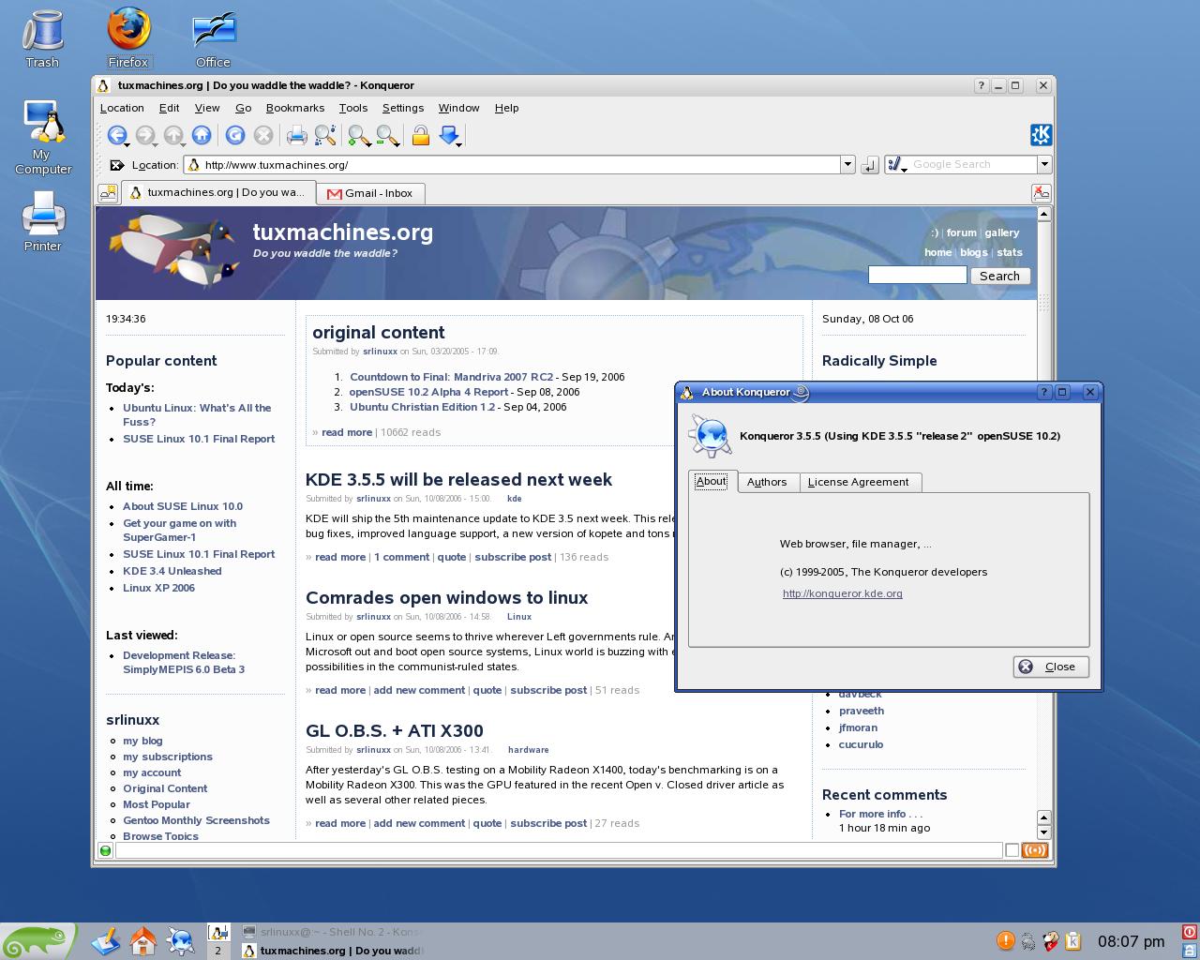The image size is (1200, 960).
Task: Click the home folder icon in the panel
Action: click(142, 940)
